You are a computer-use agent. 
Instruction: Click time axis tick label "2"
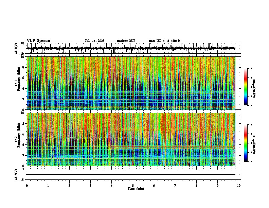[69, 186]
